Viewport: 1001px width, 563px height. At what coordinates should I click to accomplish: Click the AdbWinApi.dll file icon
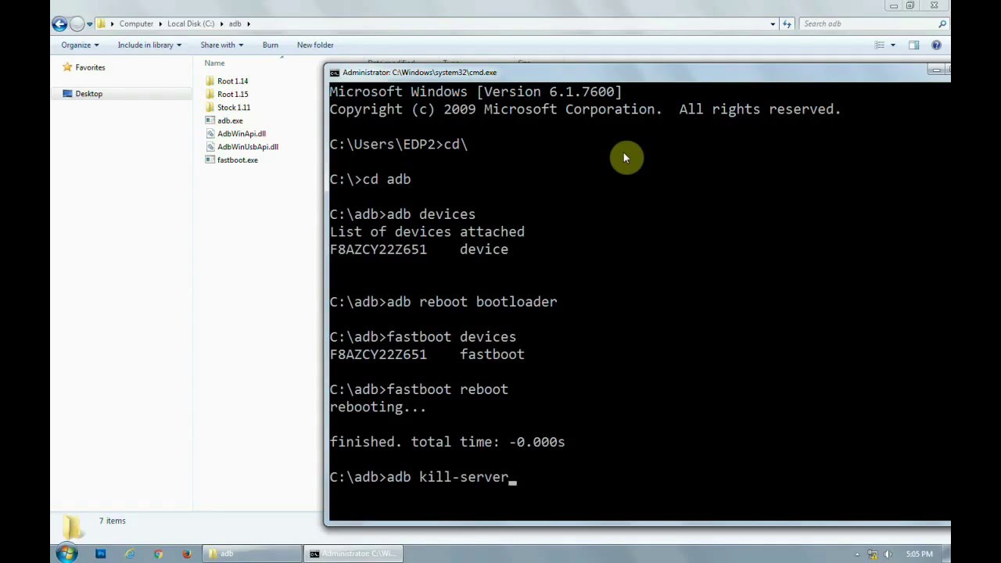click(210, 134)
